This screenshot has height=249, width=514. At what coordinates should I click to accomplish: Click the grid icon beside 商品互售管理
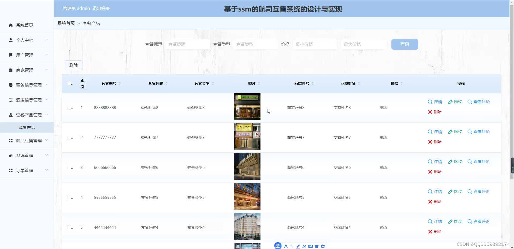click(x=11, y=141)
